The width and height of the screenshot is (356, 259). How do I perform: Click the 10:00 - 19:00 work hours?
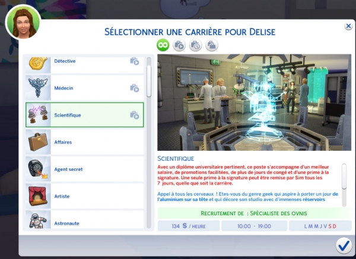254,226
